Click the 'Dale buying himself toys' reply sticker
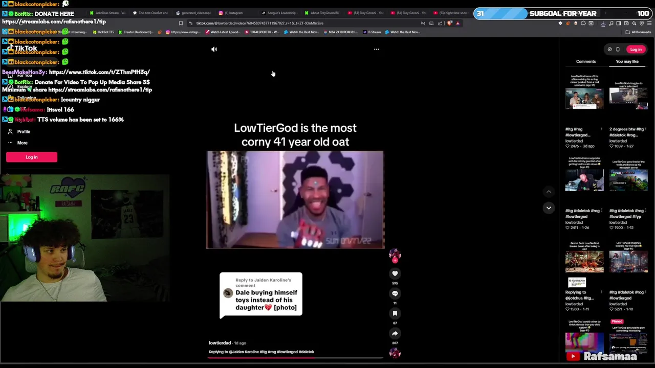The image size is (655, 368). click(261, 295)
